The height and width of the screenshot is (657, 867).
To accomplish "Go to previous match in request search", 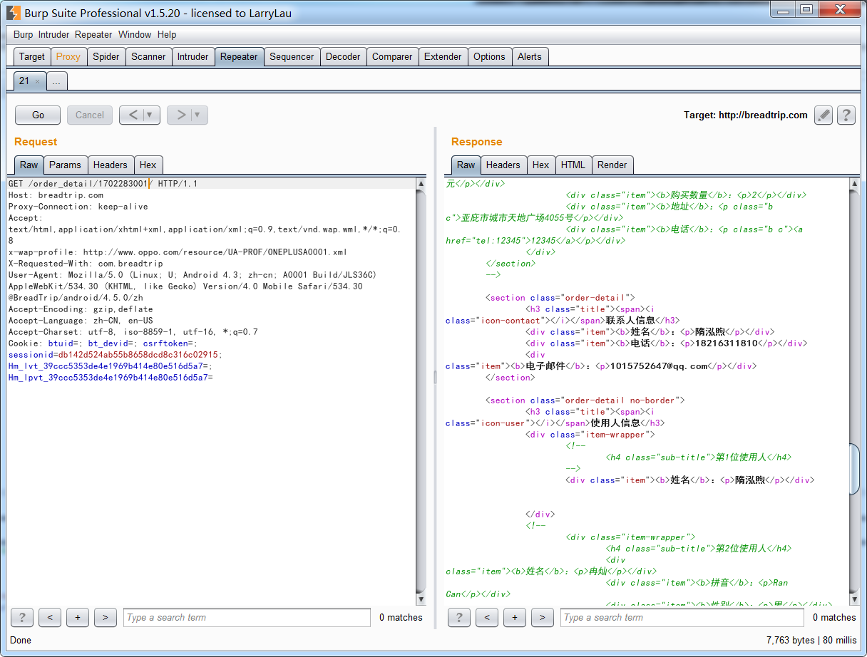I will click(50, 617).
